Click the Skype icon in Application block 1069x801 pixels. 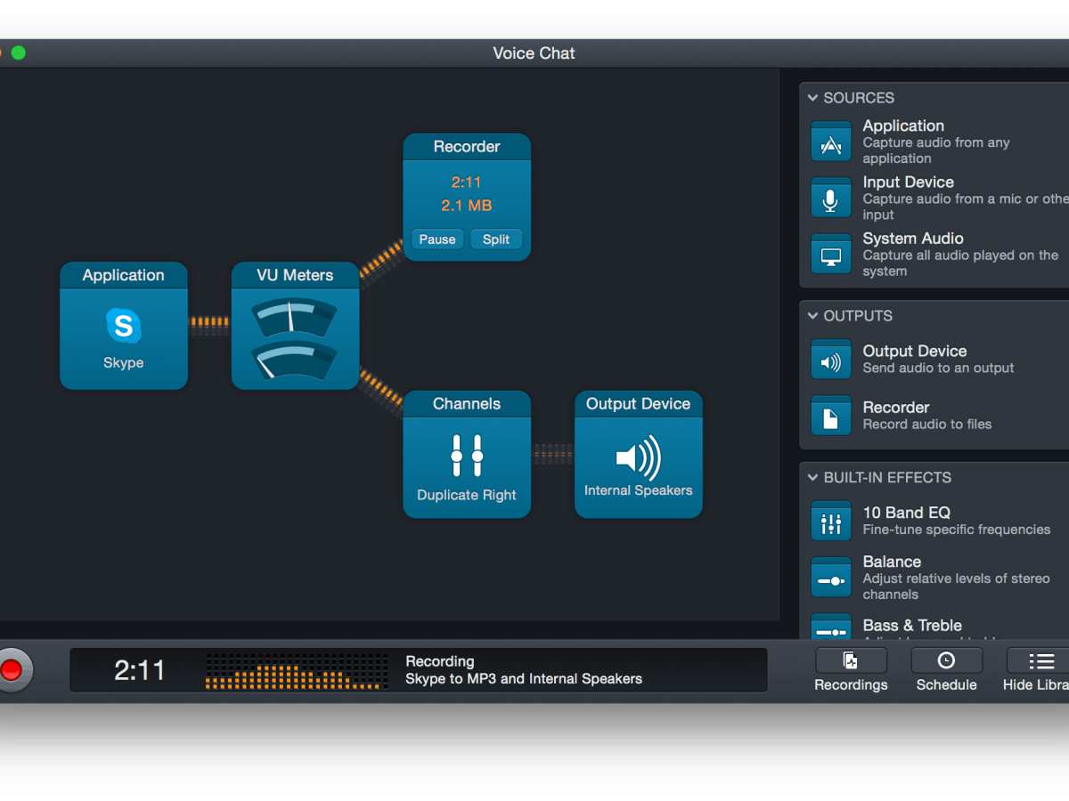point(123,326)
